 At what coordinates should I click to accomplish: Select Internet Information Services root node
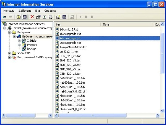click(x=26, y=24)
